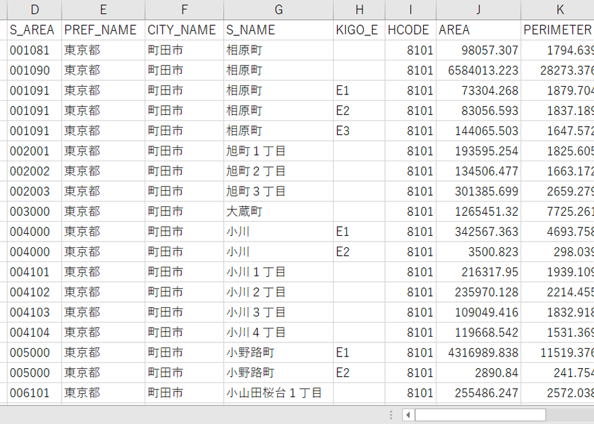Select cell with S_AREA 001081
Viewport: 594px width, 424px height.
point(35,50)
